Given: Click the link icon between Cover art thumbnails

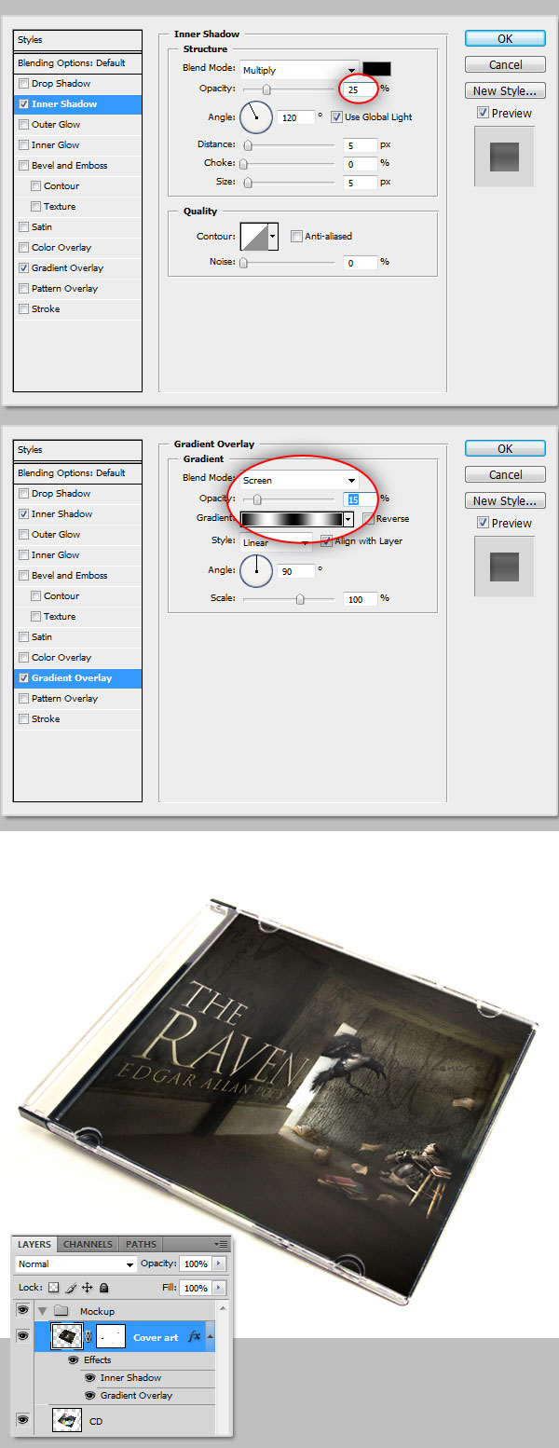Looking at the screenshot, I should (89, 1337).
